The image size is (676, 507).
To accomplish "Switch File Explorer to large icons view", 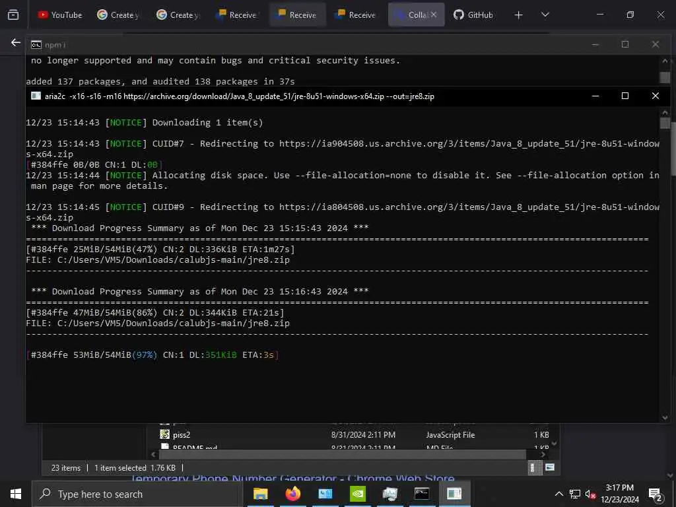I will pyautogui.click(x=550, y=467).
